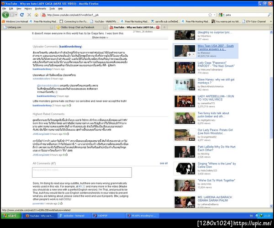274x228 pixels.
Task: Open the back/forward history dropdown arrow
Action: (x=16, y=15)
